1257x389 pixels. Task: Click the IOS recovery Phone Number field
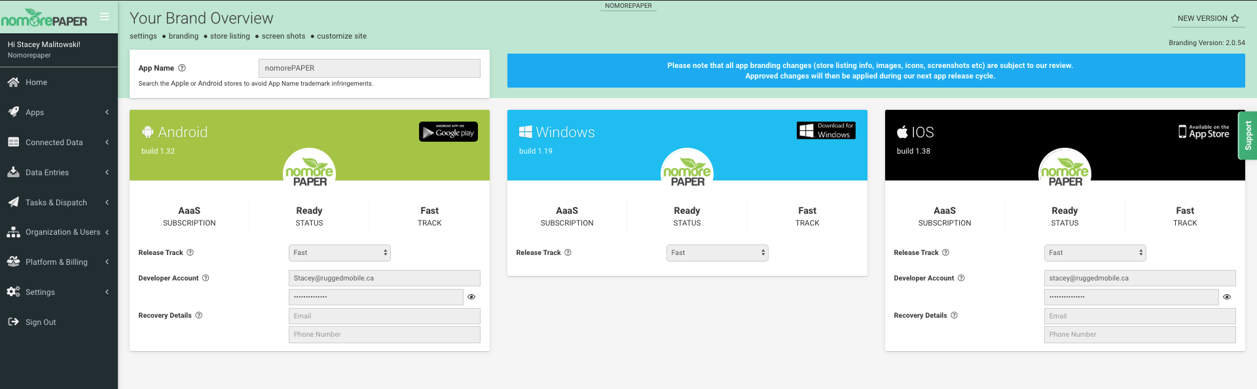1140,334
